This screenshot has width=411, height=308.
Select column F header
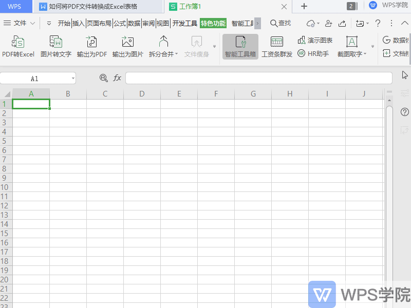(x=216, y=94)
